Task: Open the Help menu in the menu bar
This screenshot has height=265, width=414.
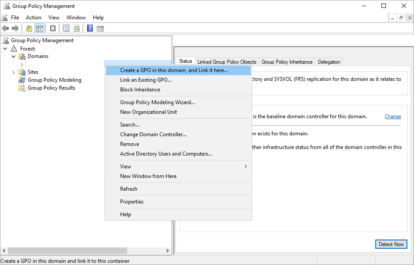Action: pyautogui.click(x=98, y=18)
